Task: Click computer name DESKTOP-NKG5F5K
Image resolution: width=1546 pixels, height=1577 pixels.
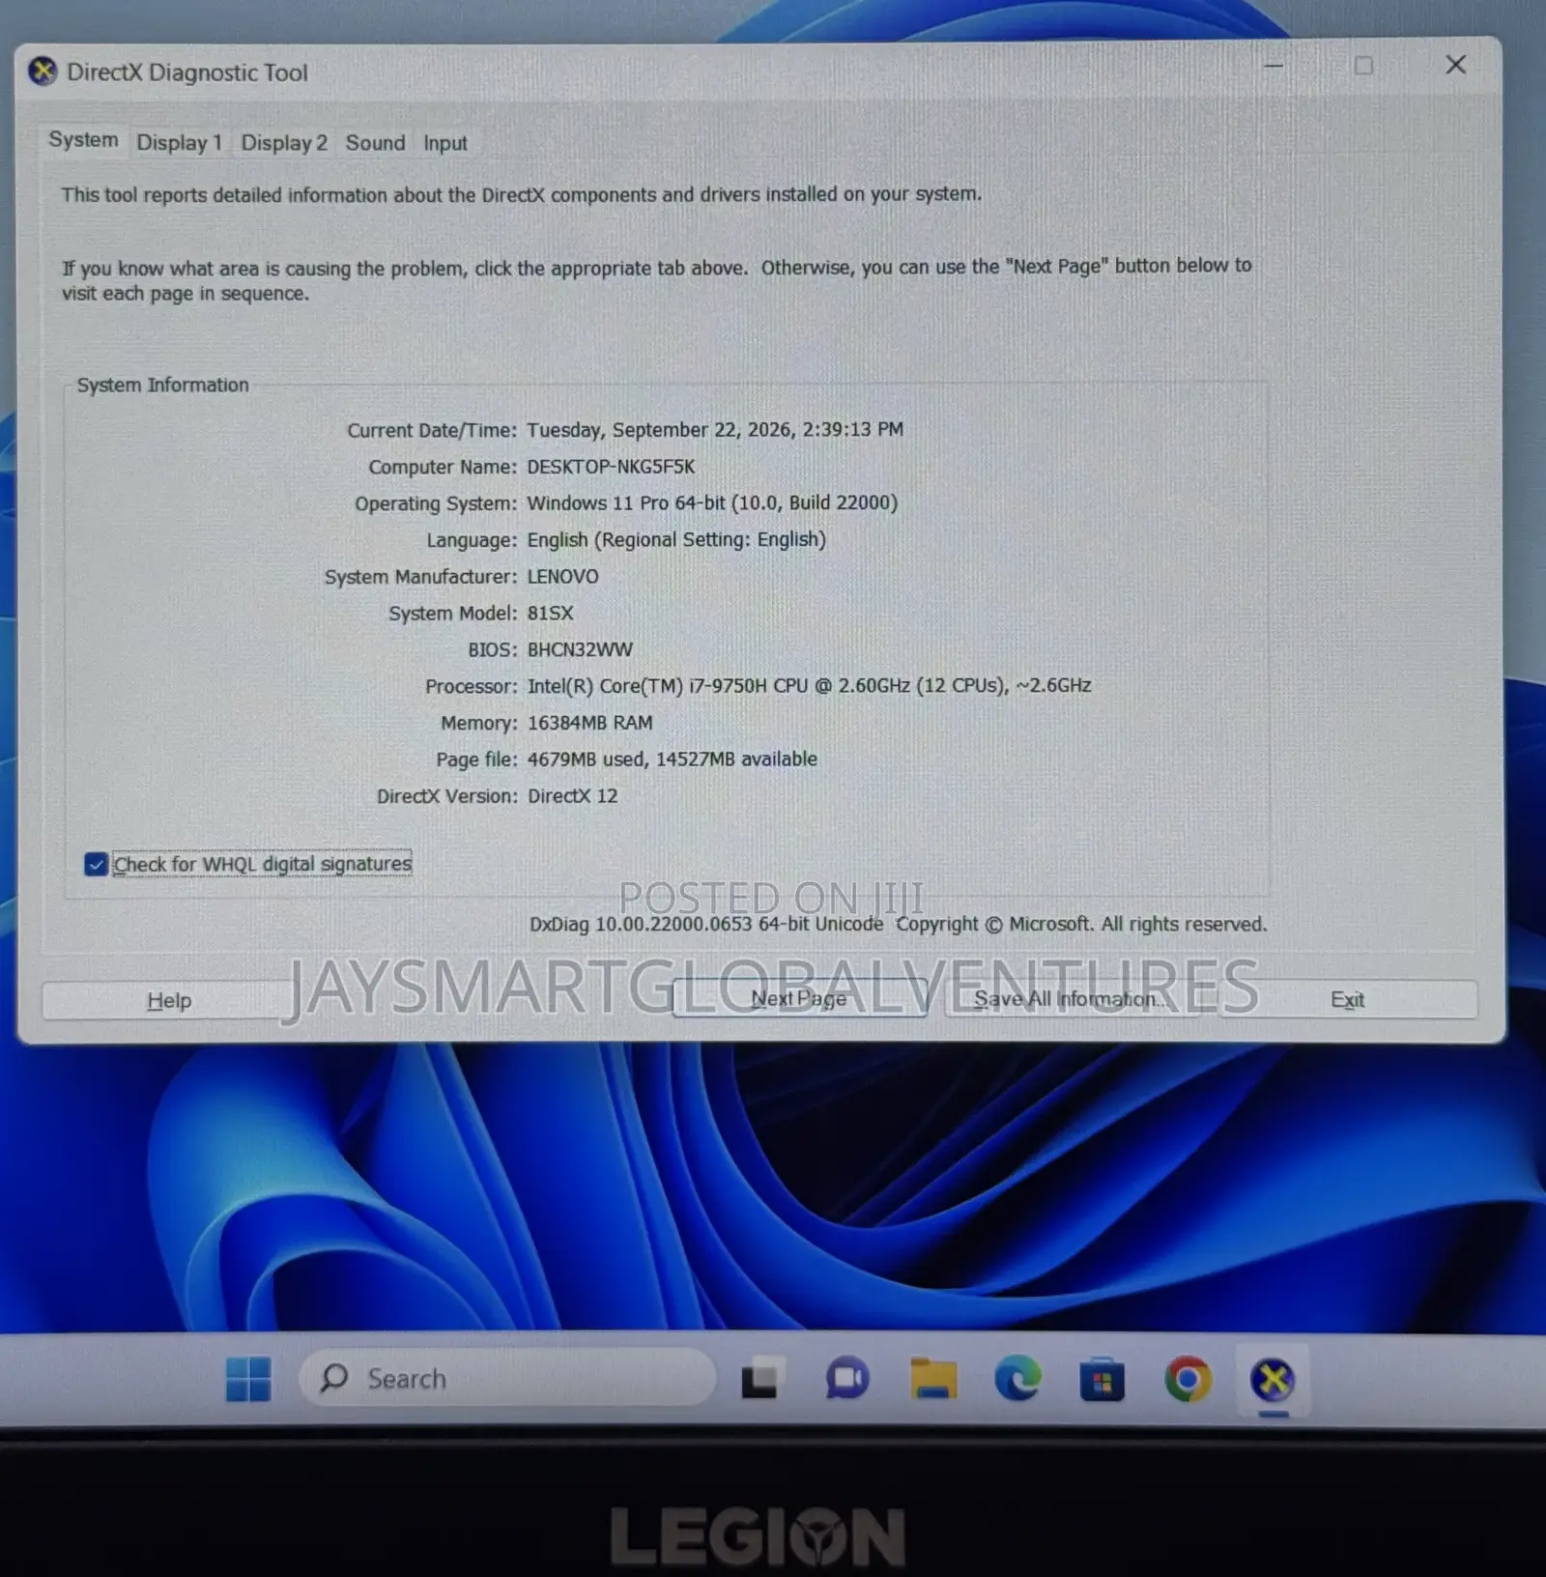Action: pyautogui.click(x=611, y=467)
